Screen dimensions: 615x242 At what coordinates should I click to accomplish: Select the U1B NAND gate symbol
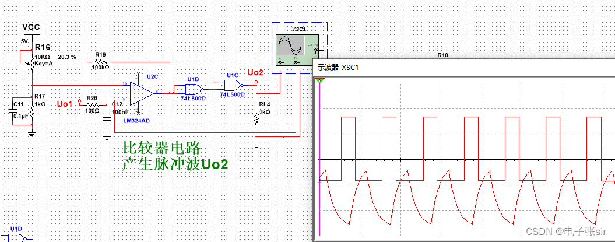pyautogui.click(x=194, y=89)
